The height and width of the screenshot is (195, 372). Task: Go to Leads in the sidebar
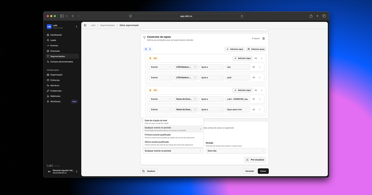62,40
